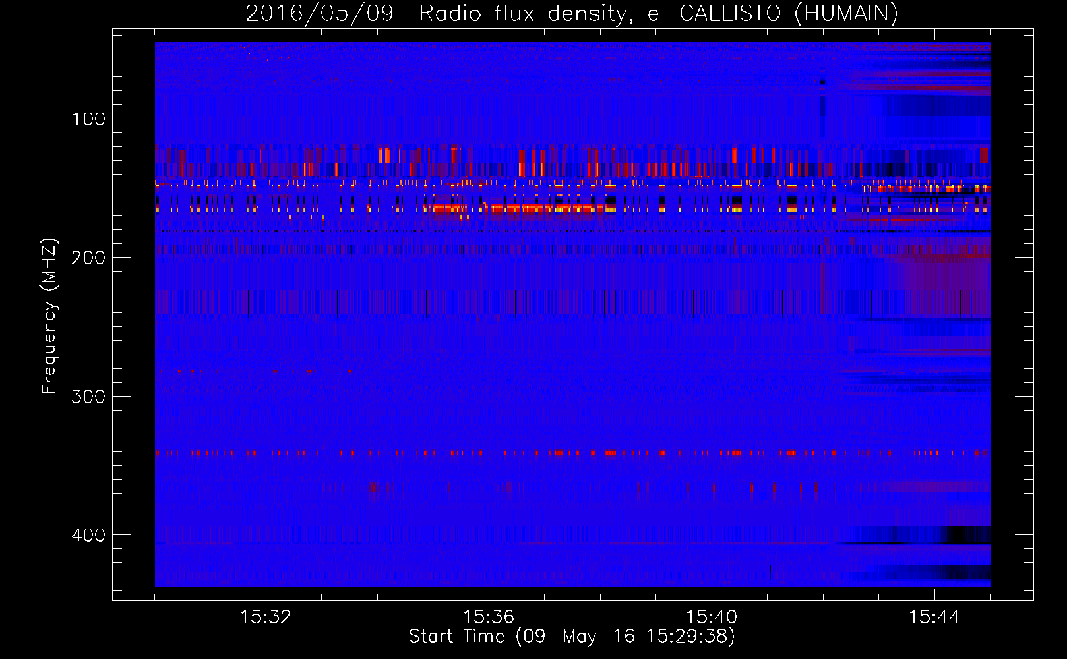This screenshot has width=1067, height=659.
Task: Click the '400' frequency tick label
Action: point(88,535)
